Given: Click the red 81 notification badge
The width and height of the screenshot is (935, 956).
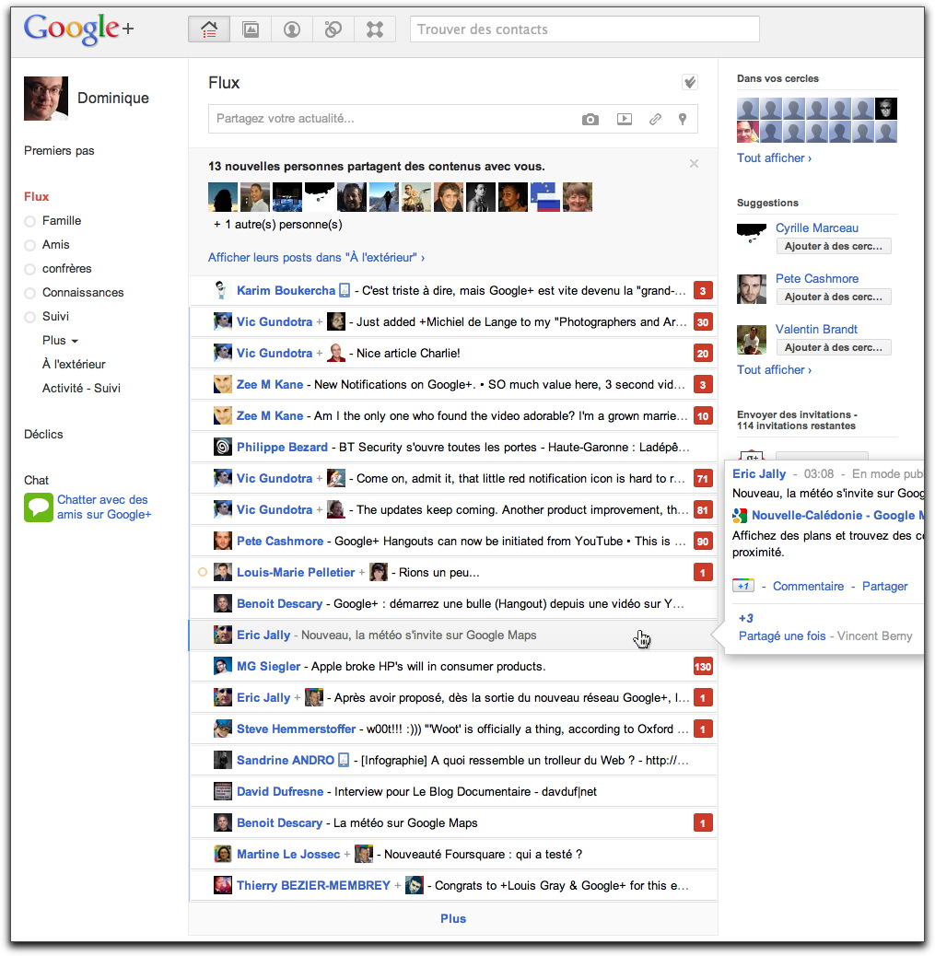Looking at the screenshot, I should pyautogui.click(x=703, y=509).
